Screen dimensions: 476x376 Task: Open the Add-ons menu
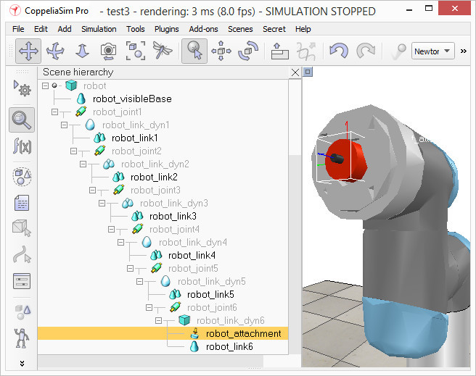[x=203, y=29]
